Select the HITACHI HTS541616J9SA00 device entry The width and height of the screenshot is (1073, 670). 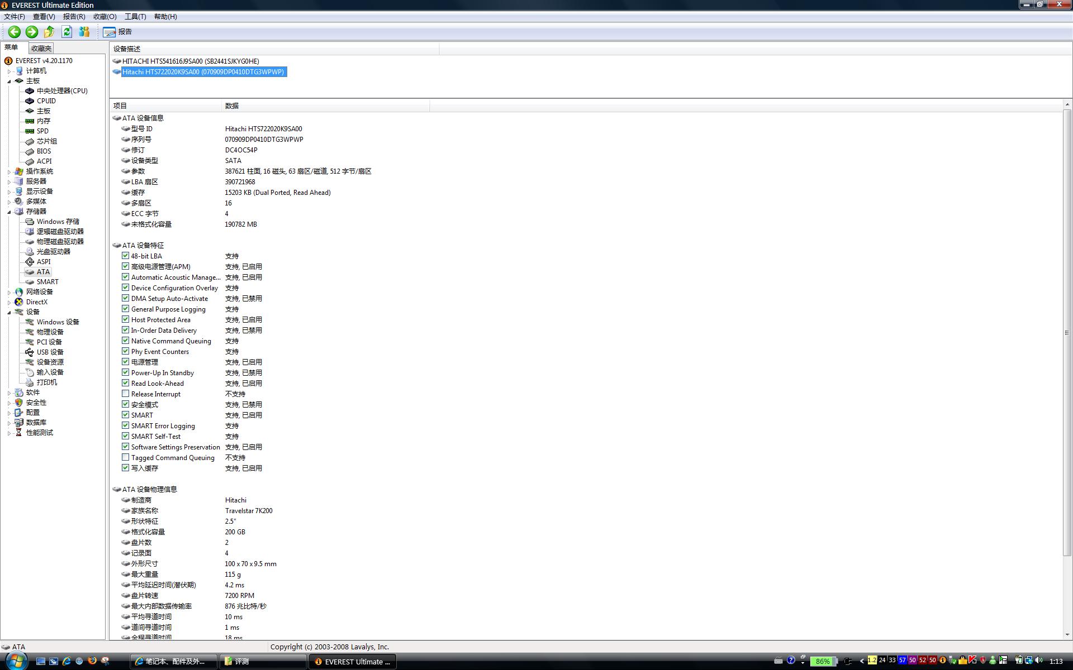click(x=190, y=61)
